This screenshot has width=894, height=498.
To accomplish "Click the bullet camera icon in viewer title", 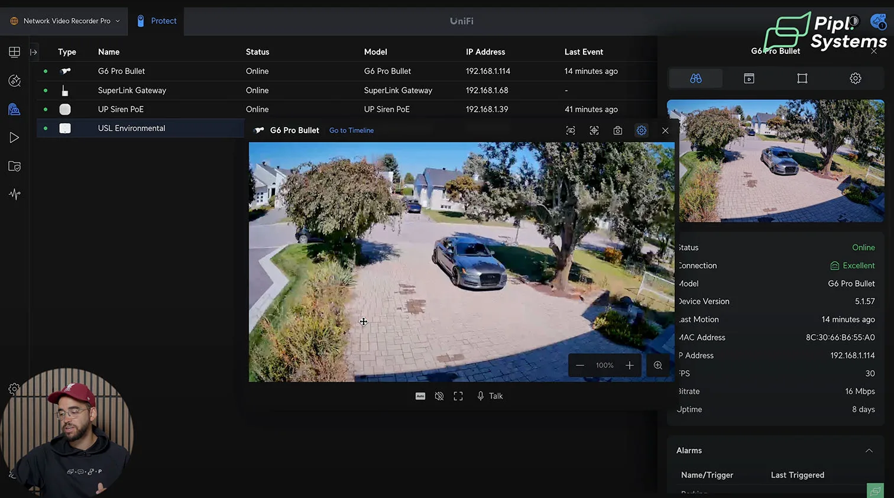I will [x=259, y=131].
